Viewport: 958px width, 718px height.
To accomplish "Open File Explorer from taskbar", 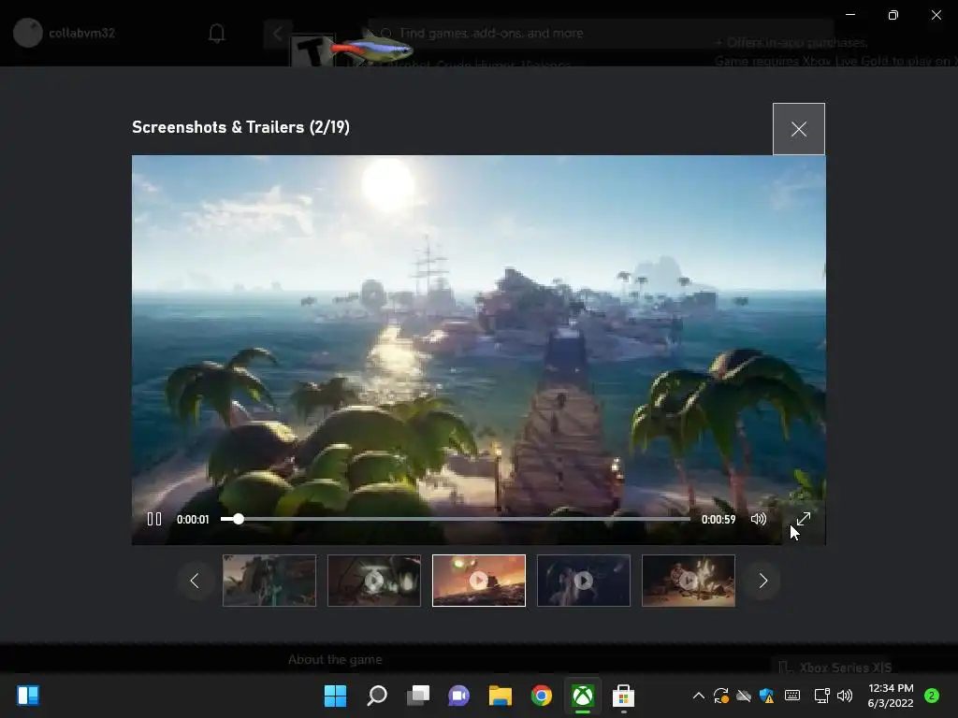I will coord(500,696).
